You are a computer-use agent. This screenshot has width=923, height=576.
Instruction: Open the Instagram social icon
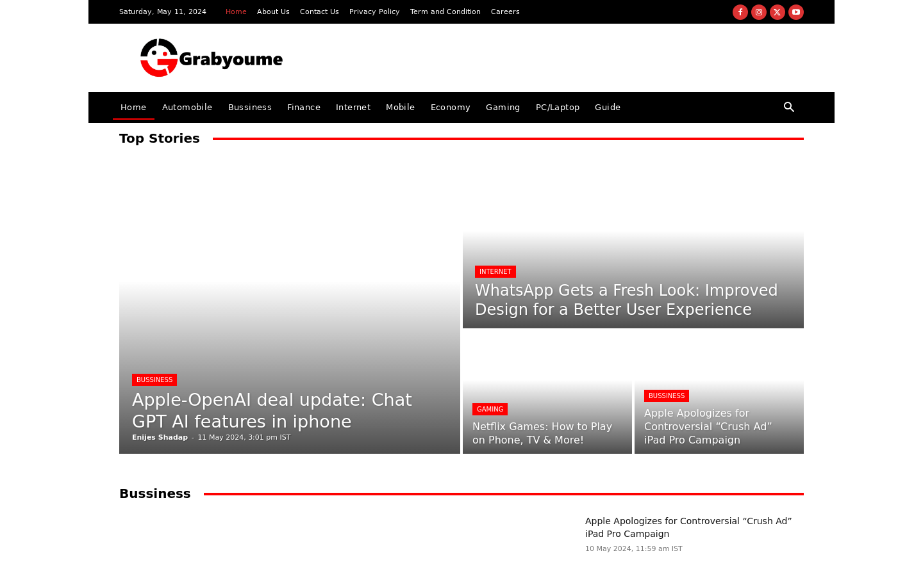(758, 12)
